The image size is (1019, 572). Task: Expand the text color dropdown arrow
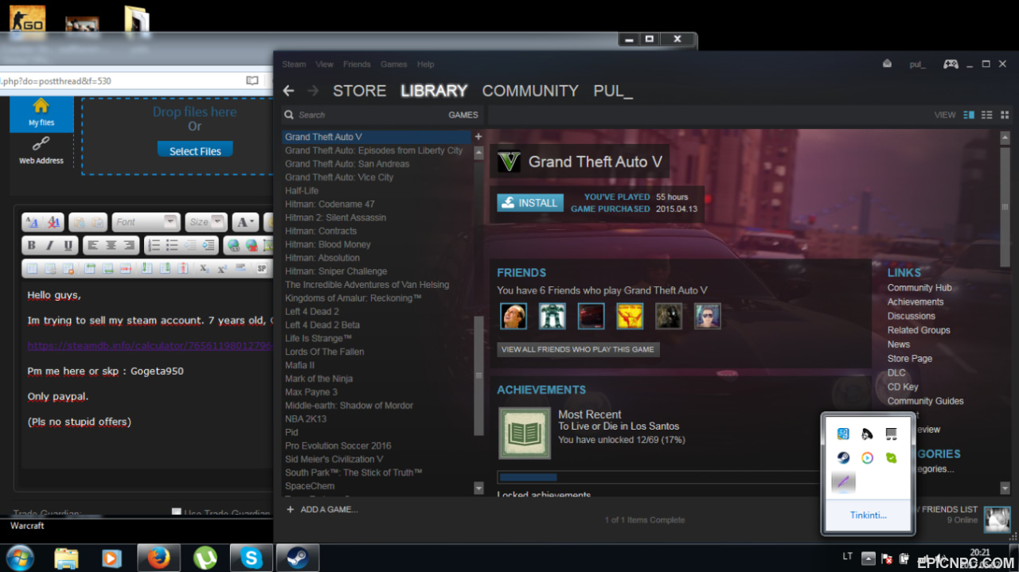253,223
